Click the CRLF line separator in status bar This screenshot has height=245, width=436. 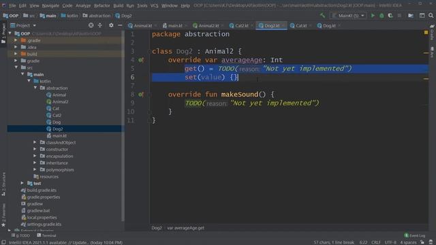(376, 242)
